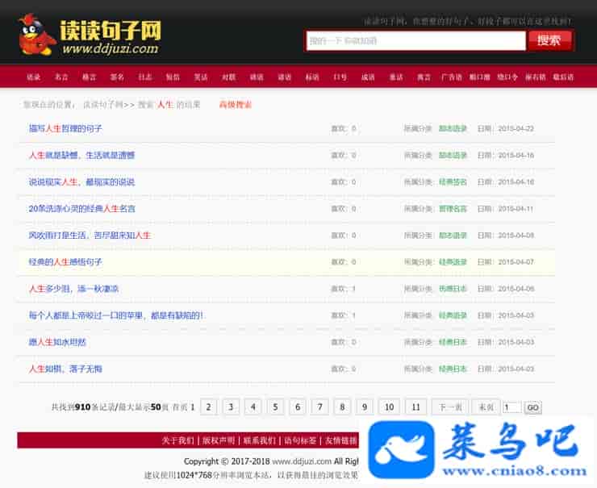Click the 910 total records count text
Screen dimensions: 597x488
pos(82,407)
